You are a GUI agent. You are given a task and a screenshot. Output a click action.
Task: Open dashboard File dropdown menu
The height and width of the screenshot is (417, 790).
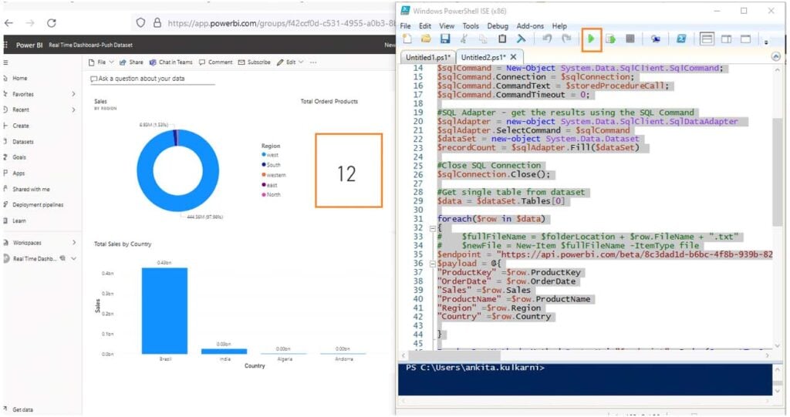(101, 62)
